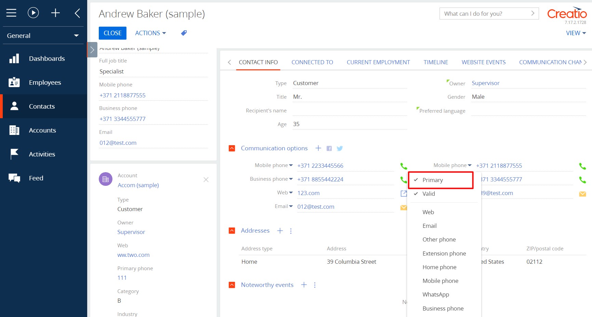
Task: Open the hamburger navigation menu
Action: [11, 13]
